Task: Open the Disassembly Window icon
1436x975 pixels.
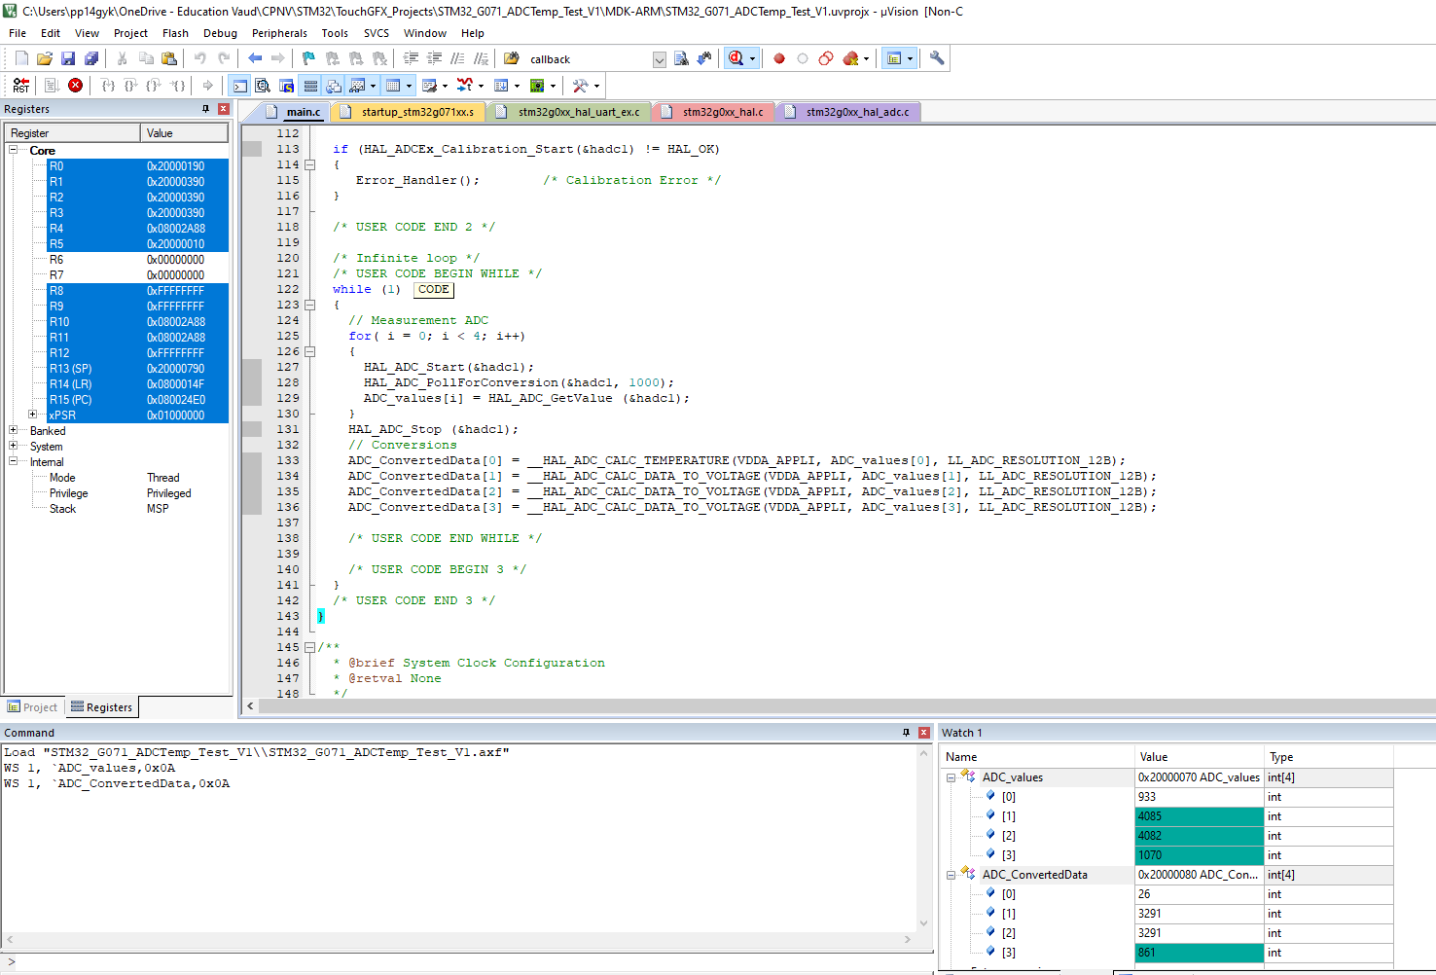Action: point(263,86)
